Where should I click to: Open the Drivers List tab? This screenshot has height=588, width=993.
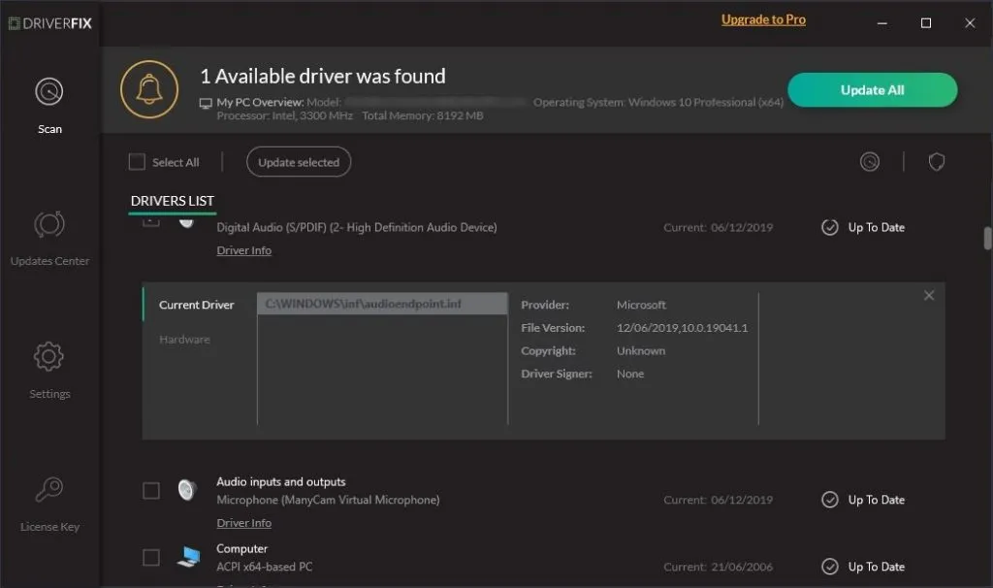172,201
